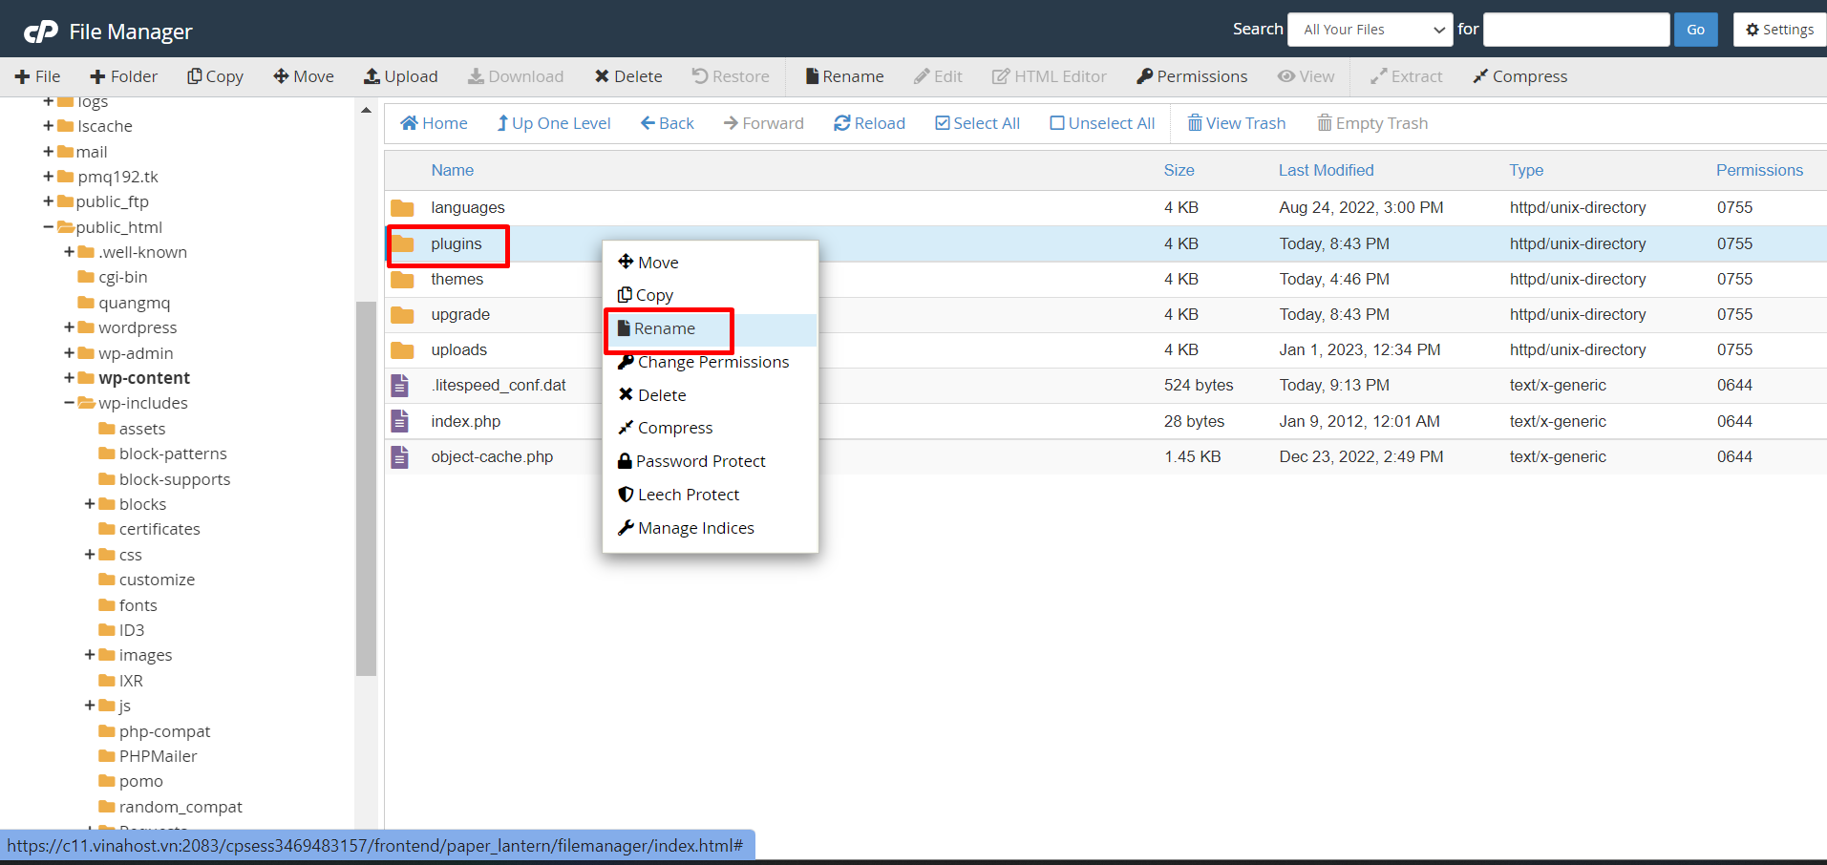Click the Upload toolbar icon
This screenshot has width=1827, height=865.
pos(400,76)
